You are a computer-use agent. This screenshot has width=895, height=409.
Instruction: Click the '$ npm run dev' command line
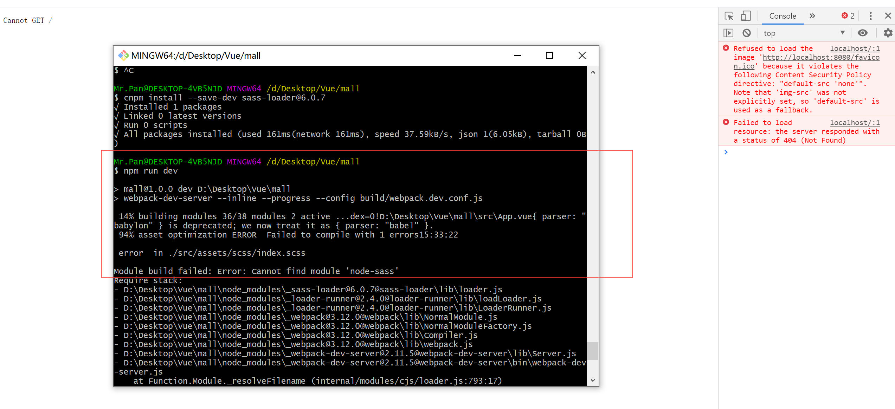click(146, 171)
